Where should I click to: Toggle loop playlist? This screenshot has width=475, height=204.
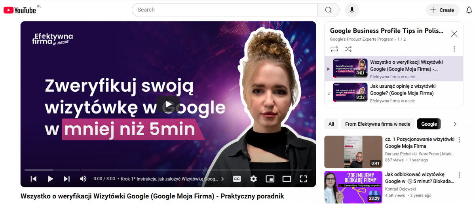[x=334, y=49]
